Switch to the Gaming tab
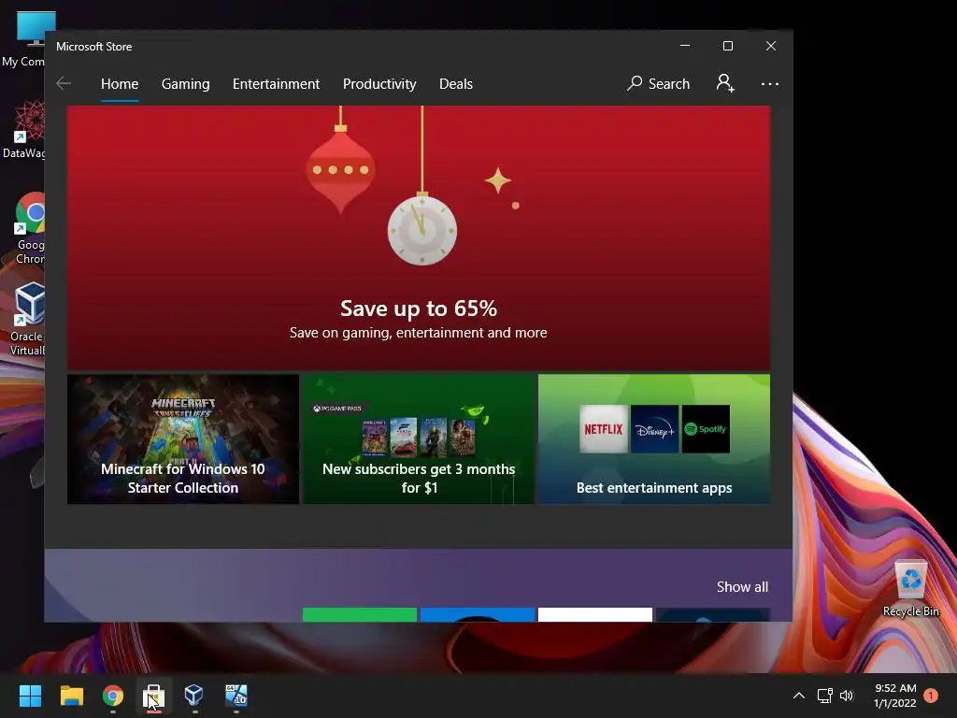This screenshot has height=718, width=957. click(186, 83)
